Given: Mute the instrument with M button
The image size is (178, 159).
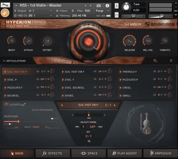Looking at the screenshot, I should [117, 15].
